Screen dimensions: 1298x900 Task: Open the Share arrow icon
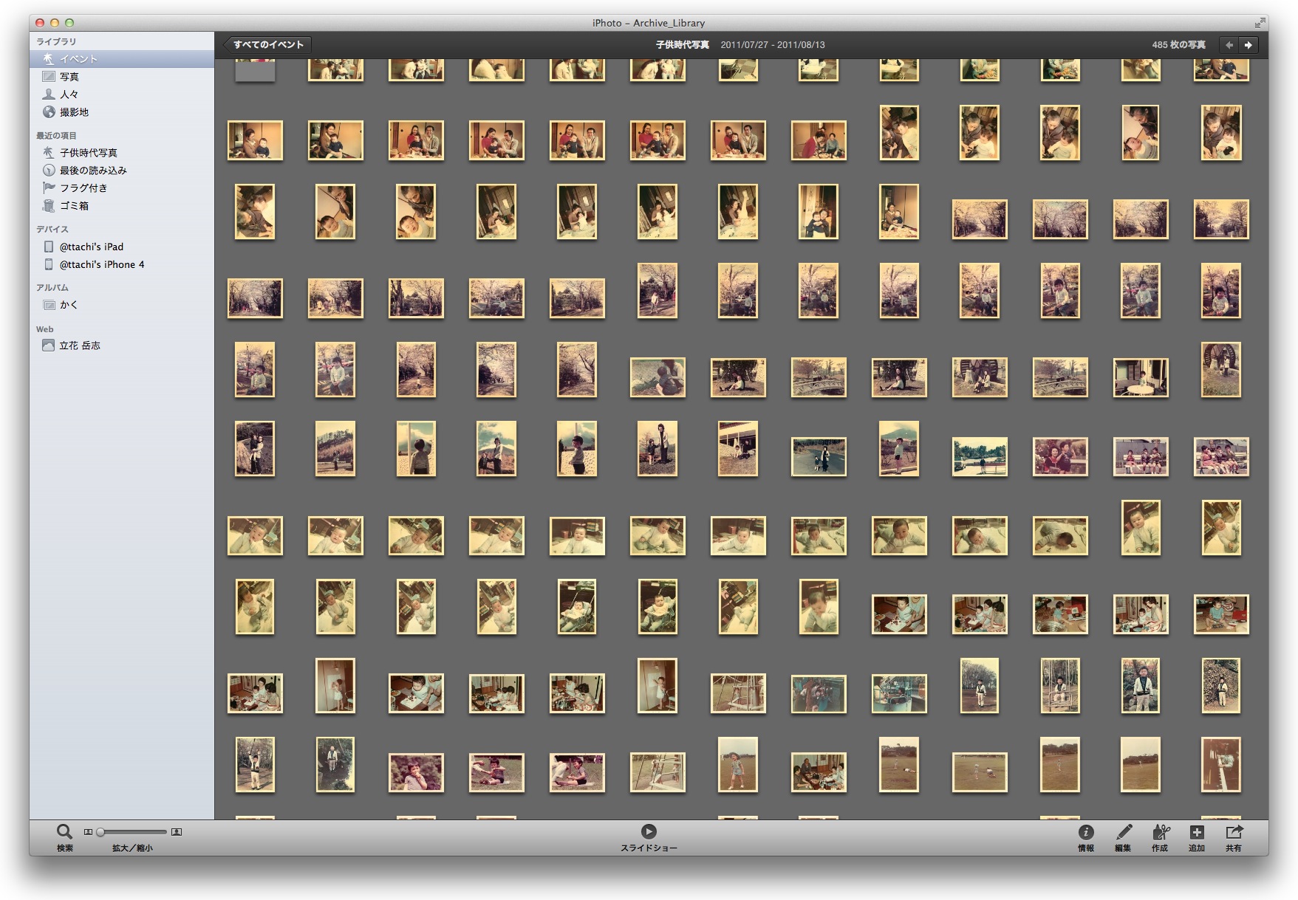coord(1234,832)
